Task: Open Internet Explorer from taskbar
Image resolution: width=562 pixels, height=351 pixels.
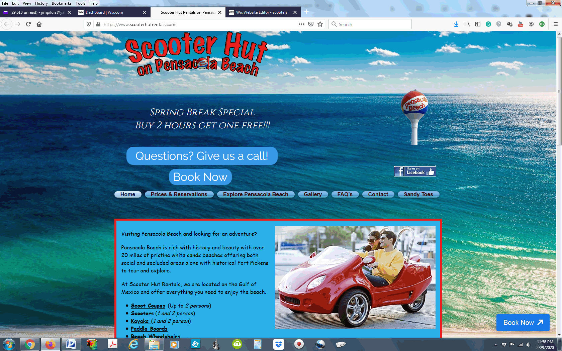Action: [133, 344]
